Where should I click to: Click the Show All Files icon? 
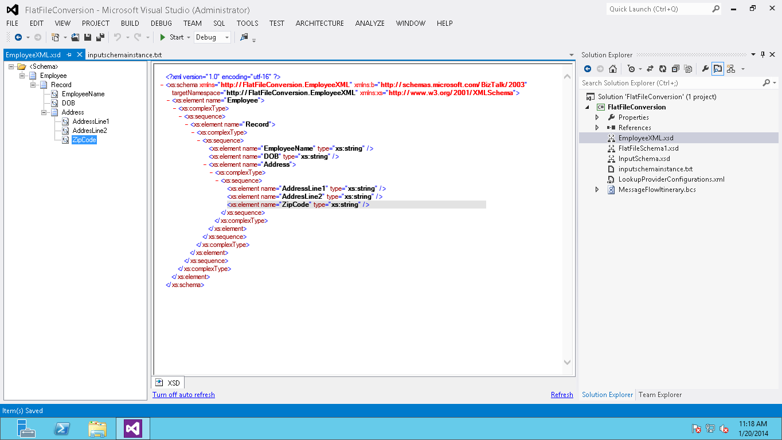pos(688,69)
